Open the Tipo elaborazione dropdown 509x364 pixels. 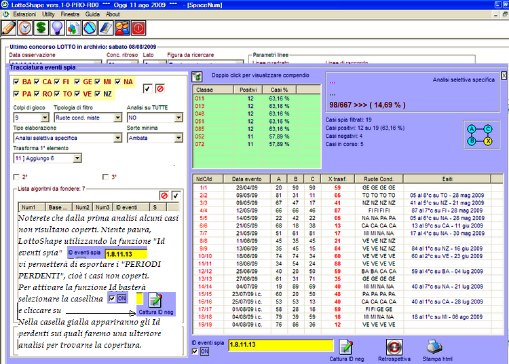pyautogui.click(x=118, y=138)
